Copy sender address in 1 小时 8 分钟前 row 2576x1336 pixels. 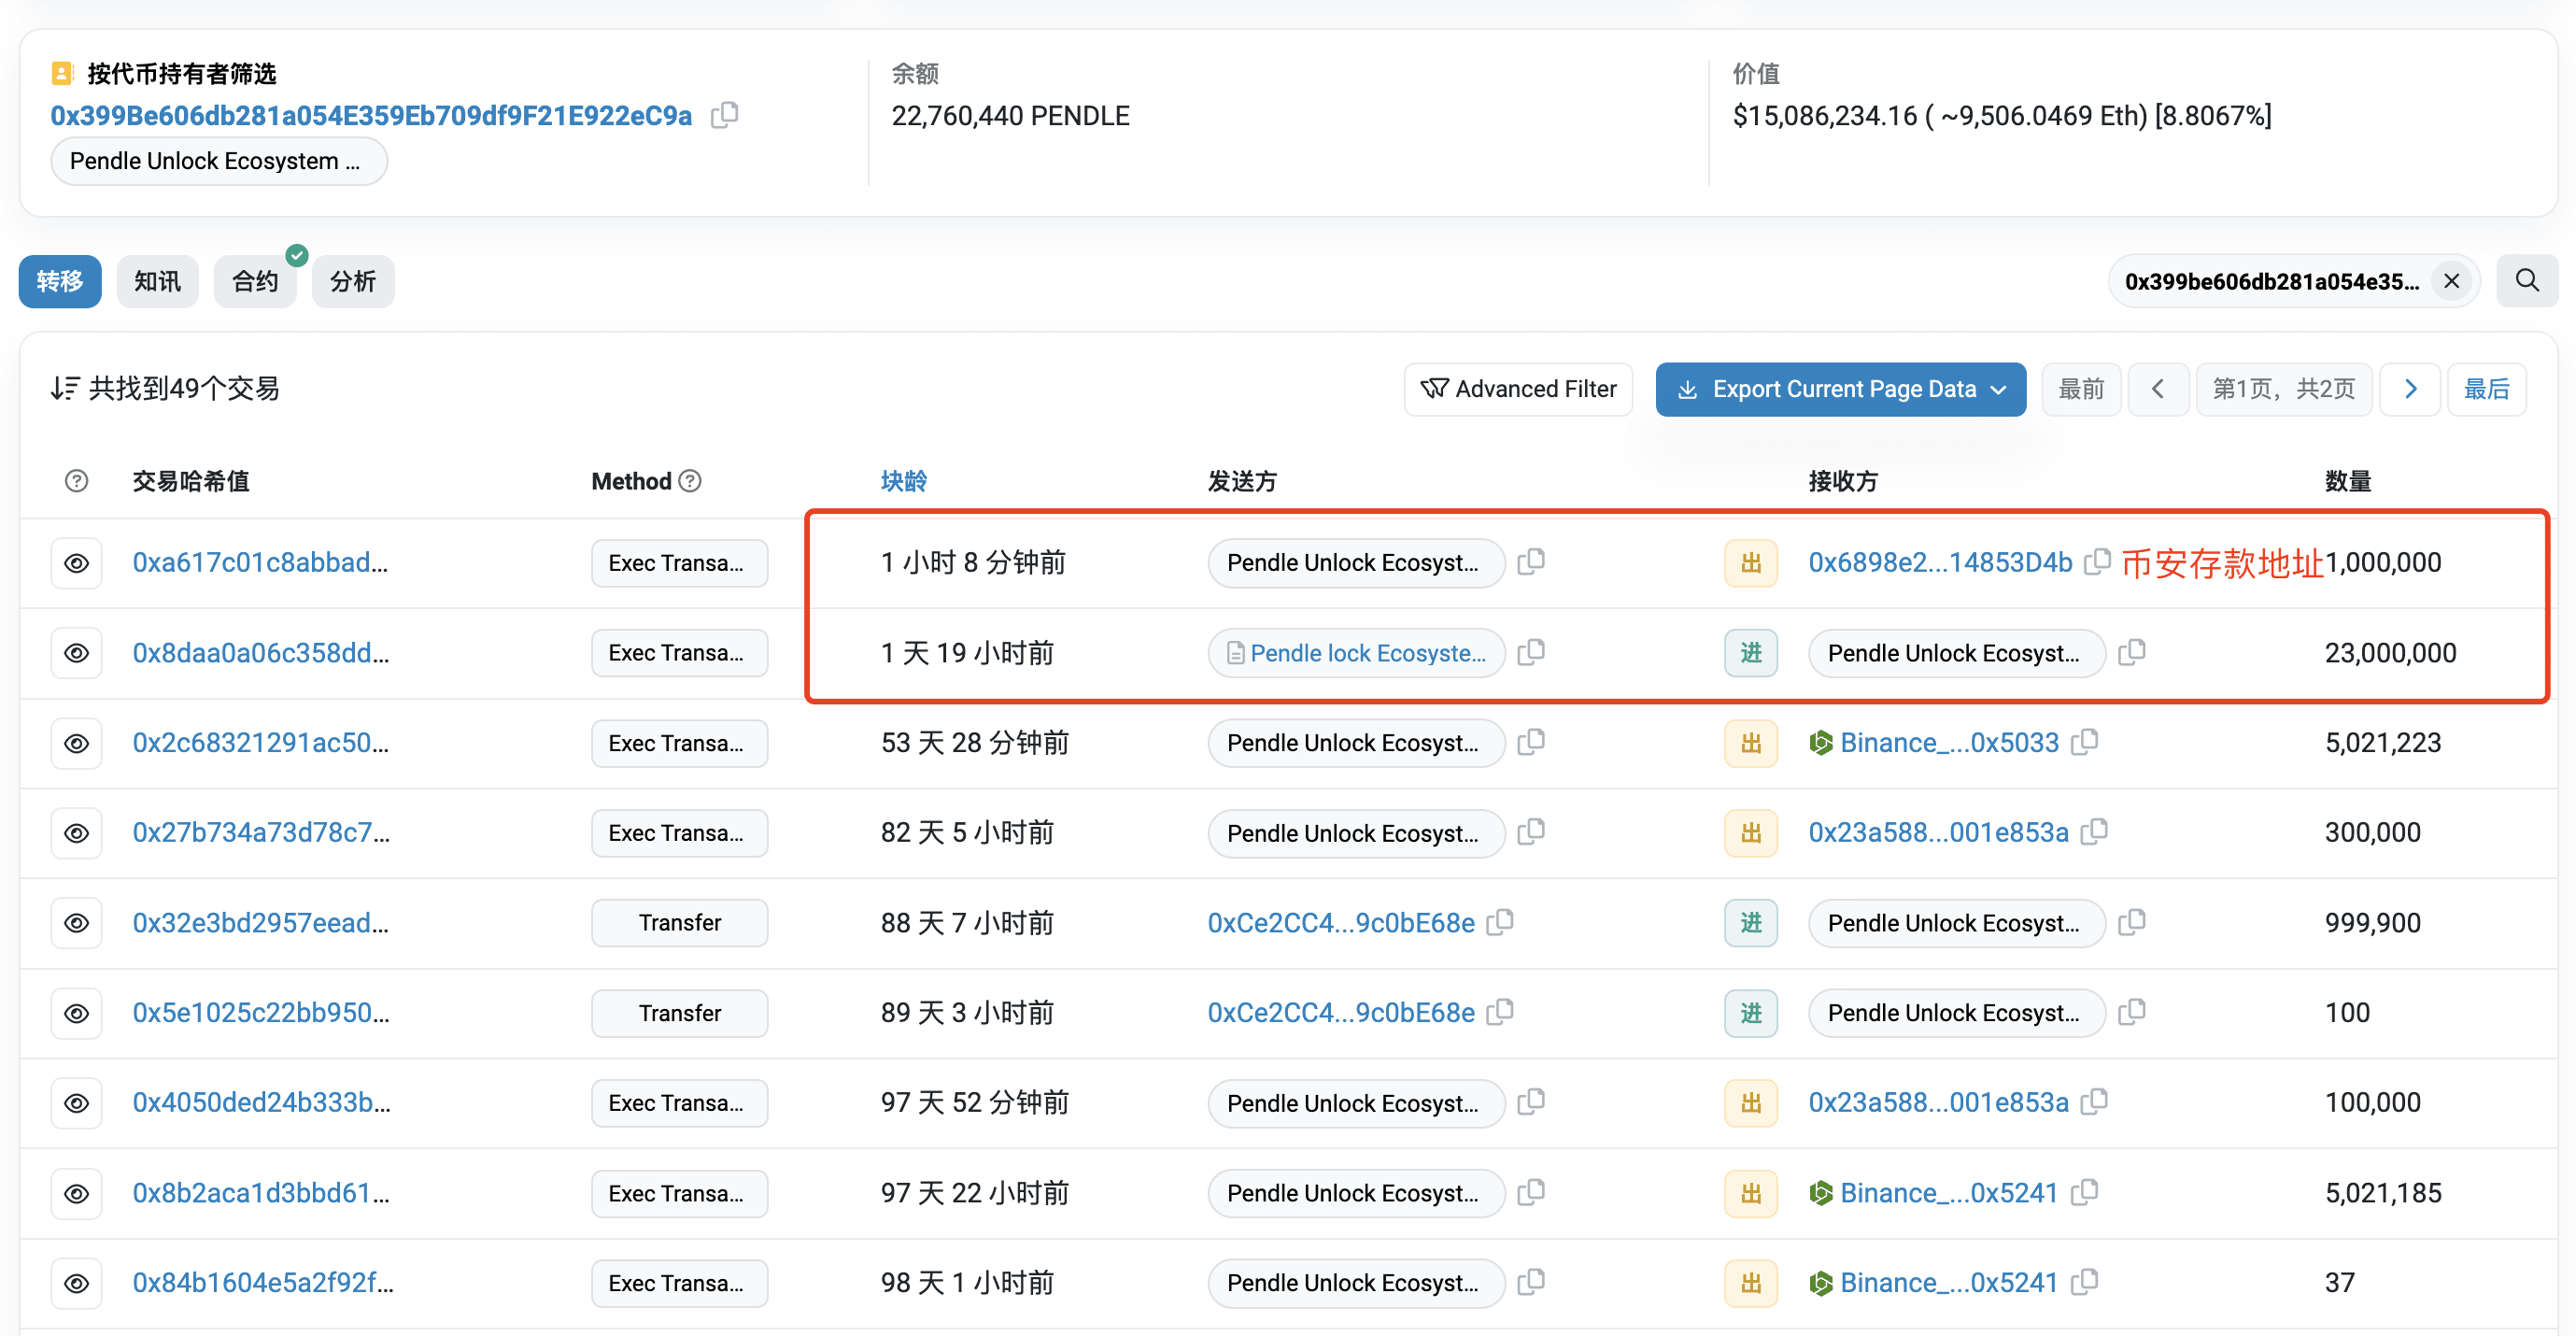[x=1531, y=562]
